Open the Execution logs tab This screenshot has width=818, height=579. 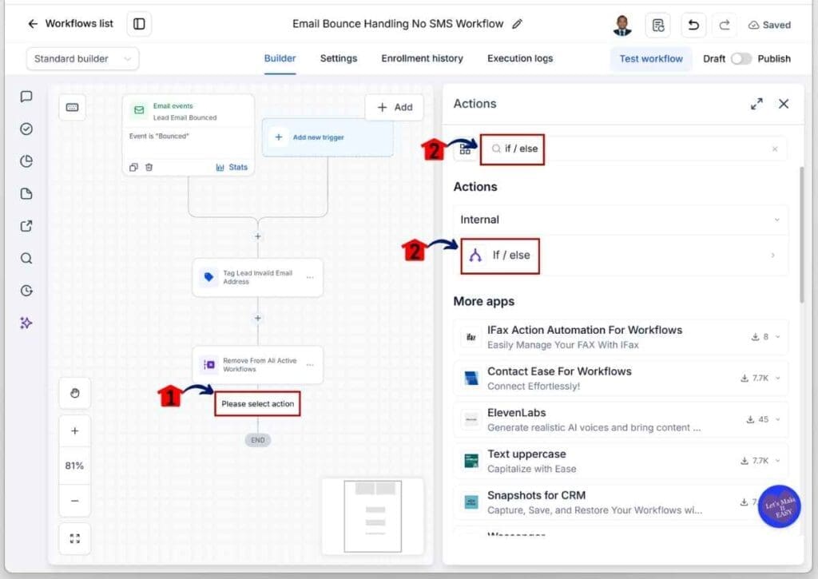pos(520,58)
